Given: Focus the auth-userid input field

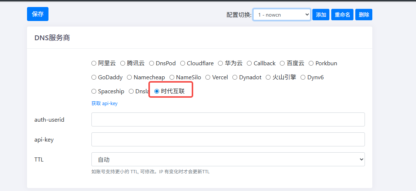Looking at the screenshot, I should [228, 119].
